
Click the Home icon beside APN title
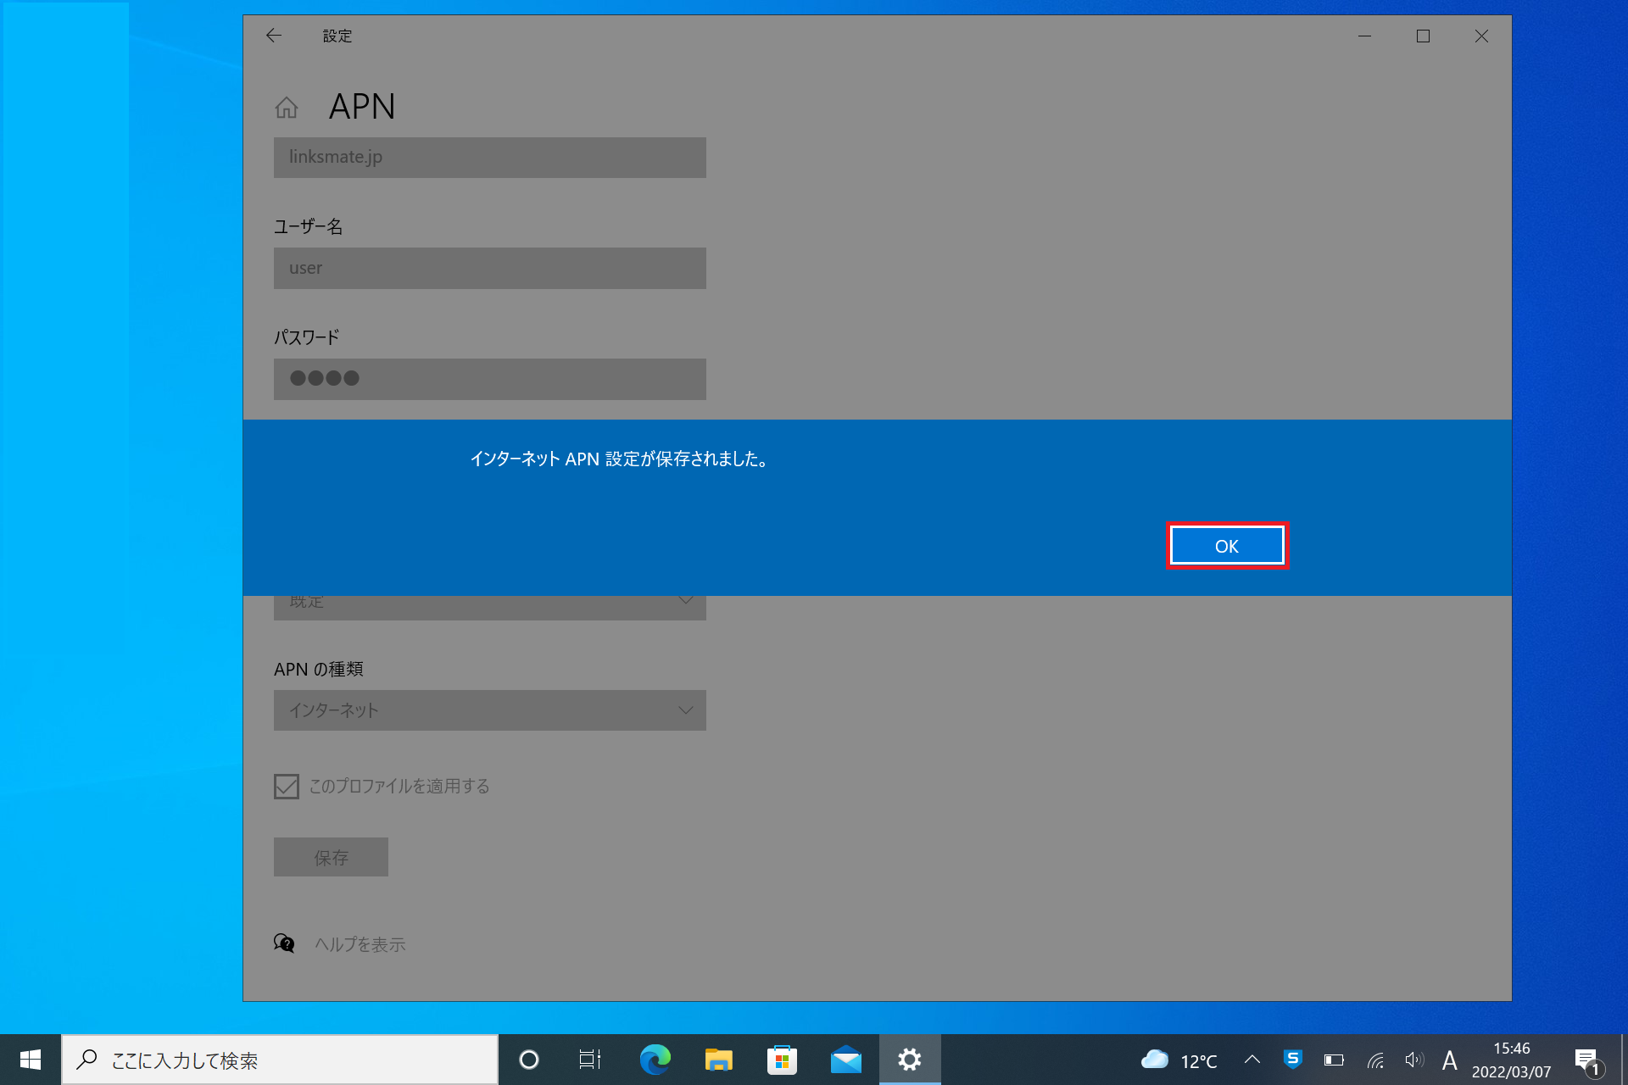pos(287,108)
